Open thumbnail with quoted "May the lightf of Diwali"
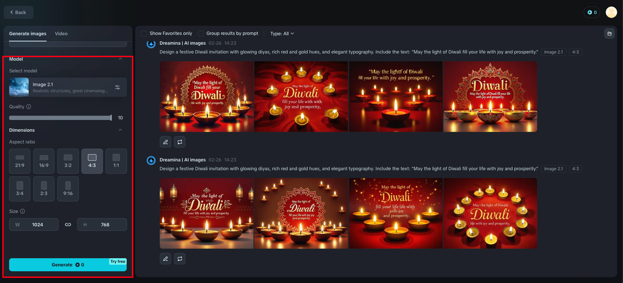623x283 pixels. tap(396, 97)
